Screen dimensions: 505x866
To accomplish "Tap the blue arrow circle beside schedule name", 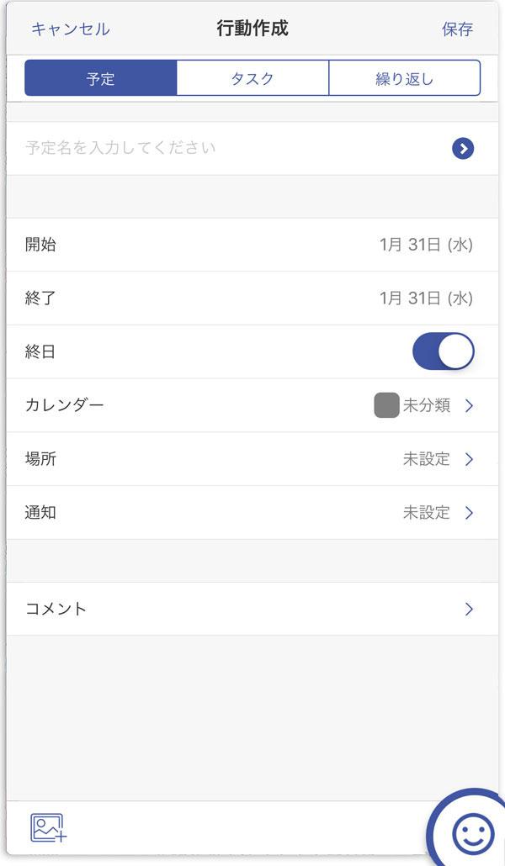I will (x=463, y=149).
